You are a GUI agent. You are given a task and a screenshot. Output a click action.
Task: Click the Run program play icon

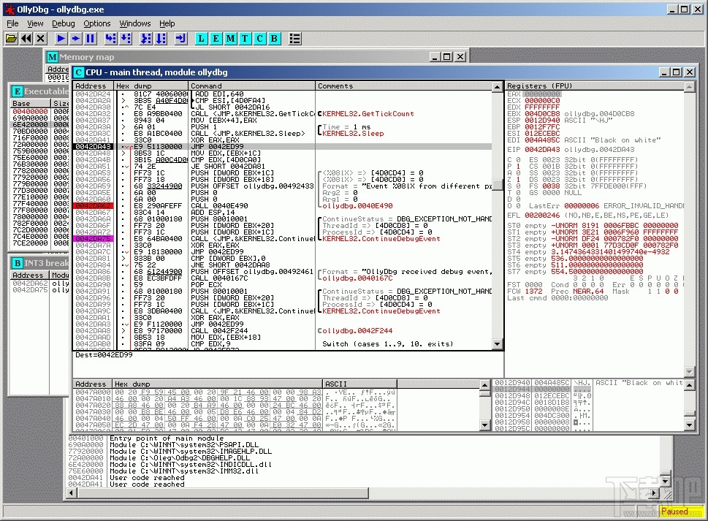[61, 38]
